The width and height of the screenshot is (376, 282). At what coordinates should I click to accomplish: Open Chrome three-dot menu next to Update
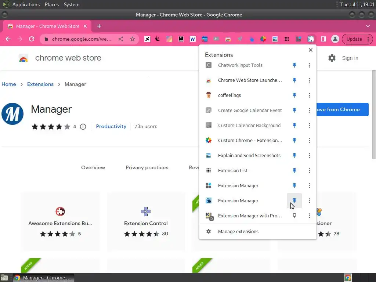(368, 39)
